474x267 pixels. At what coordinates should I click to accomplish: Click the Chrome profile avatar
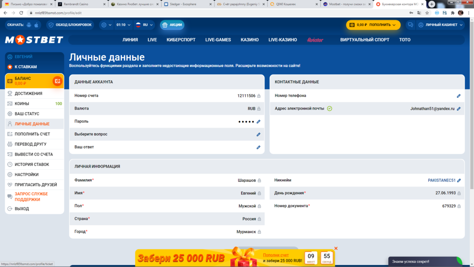(x=461, y=13)
